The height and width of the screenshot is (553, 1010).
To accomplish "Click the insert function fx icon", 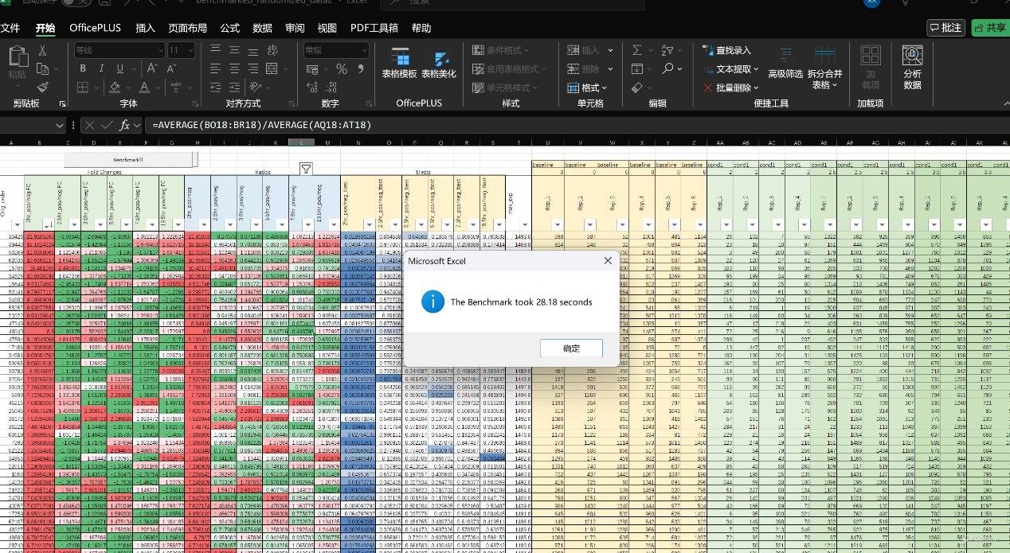I will coord(125,125).
